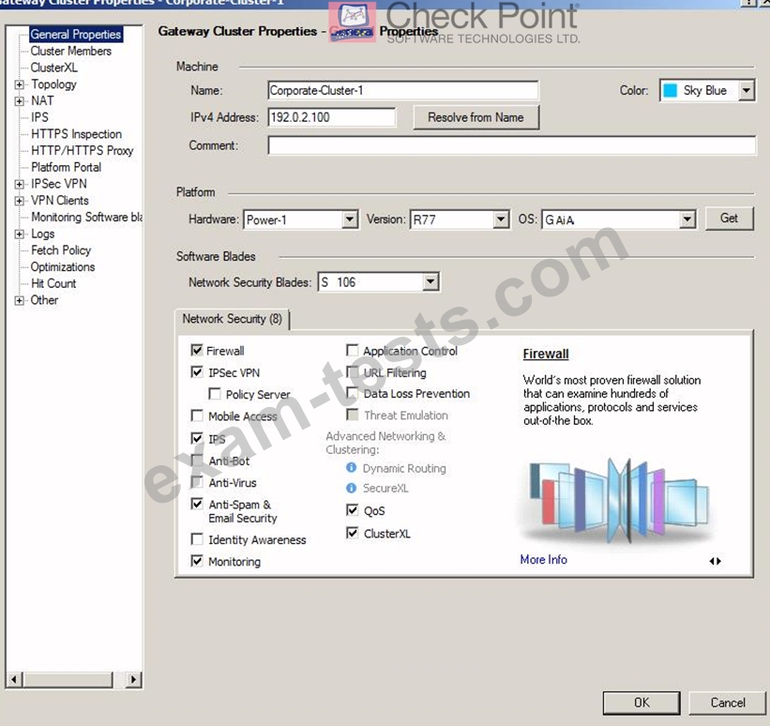The width and height of the screenshot is (770, 726).
Task: Open the OS dropdown
Action: pos(687,219)
